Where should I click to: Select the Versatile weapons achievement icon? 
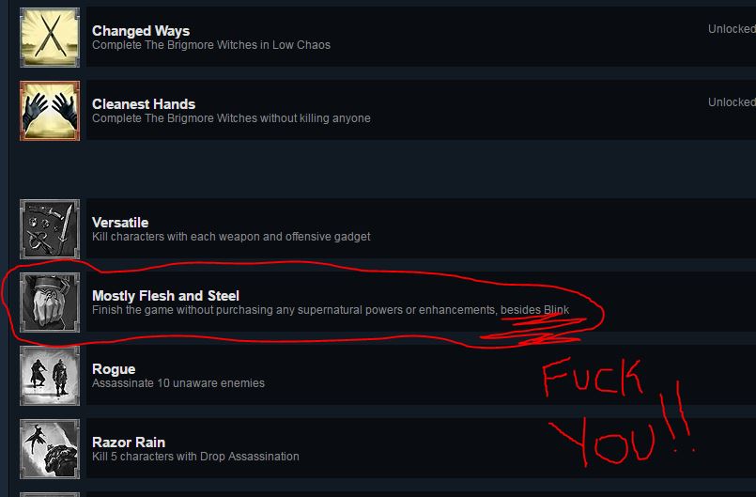click(50, 229)
